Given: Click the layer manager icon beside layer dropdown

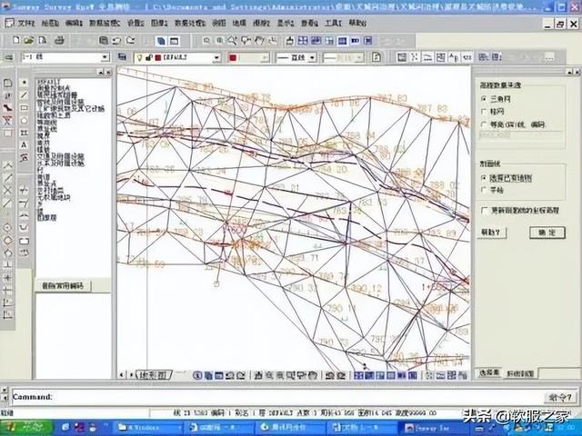Looking at the screenshot, I should (x=122, y=57).
